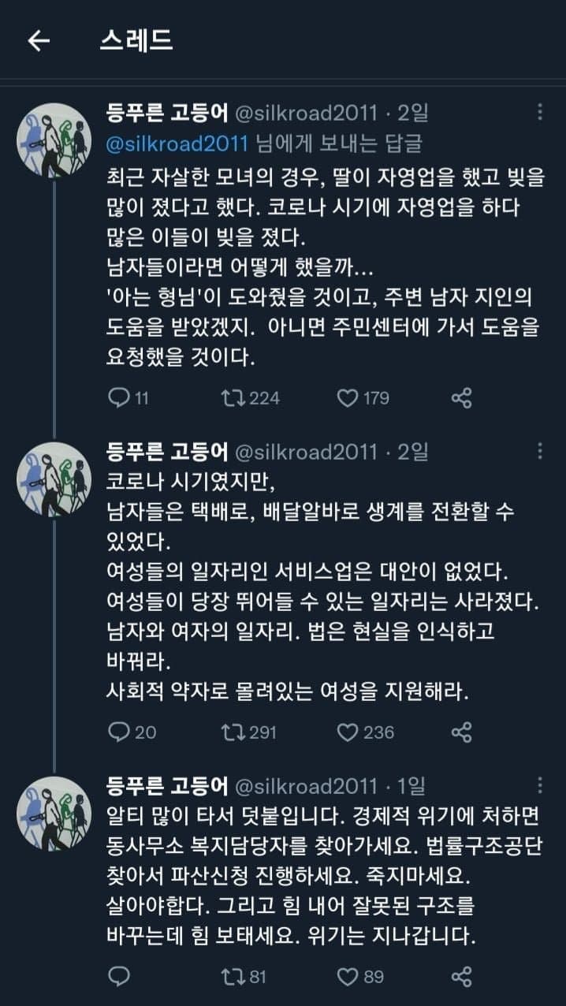The height and width of the screenshot is (1006, 566).
Task: Like the first tweet with 179 likes
Action: pos(348,398)
